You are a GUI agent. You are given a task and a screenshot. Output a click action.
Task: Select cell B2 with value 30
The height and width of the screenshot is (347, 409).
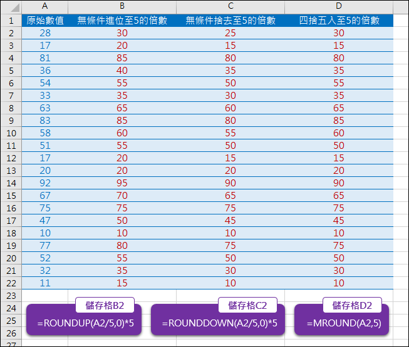click(122, 33)
